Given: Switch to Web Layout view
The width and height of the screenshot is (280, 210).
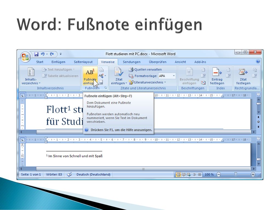Looking at the screenshot, I should pos(189,175).
